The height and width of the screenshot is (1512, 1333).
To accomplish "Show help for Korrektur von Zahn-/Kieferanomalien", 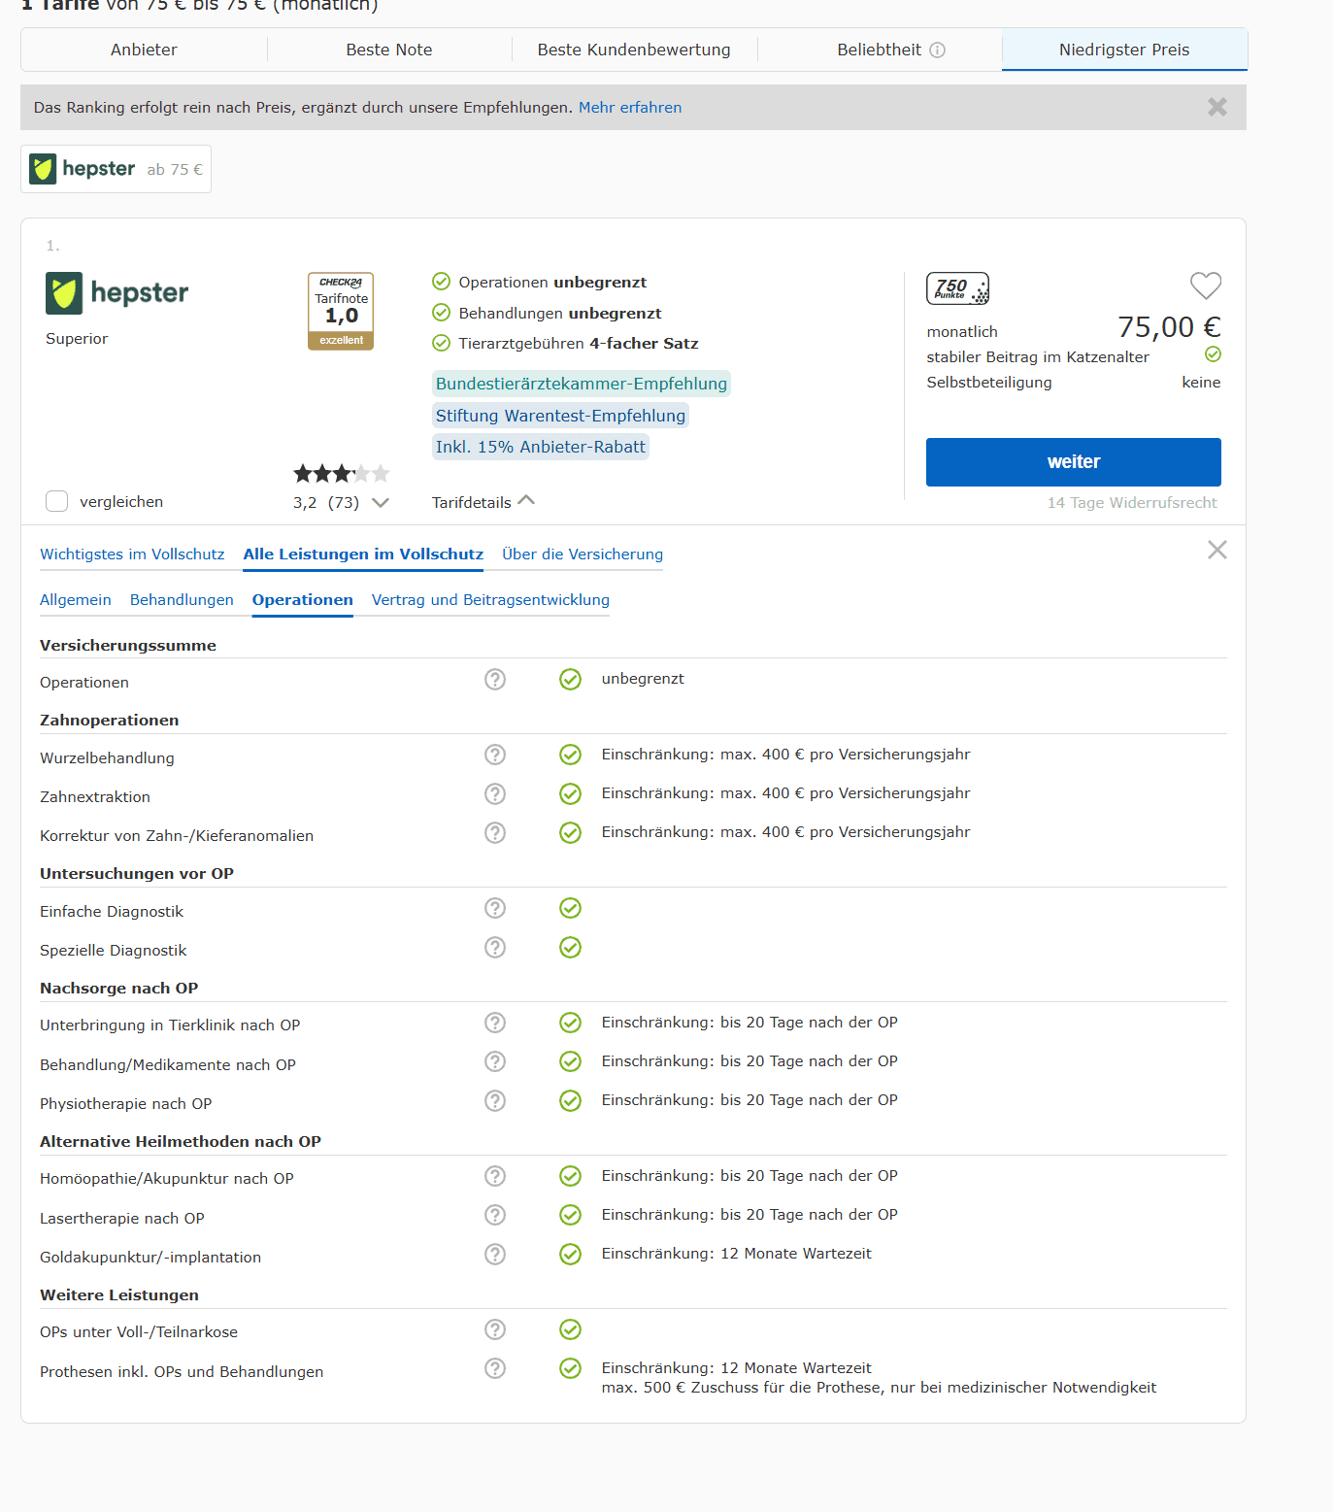I will (x=495, y=832).
